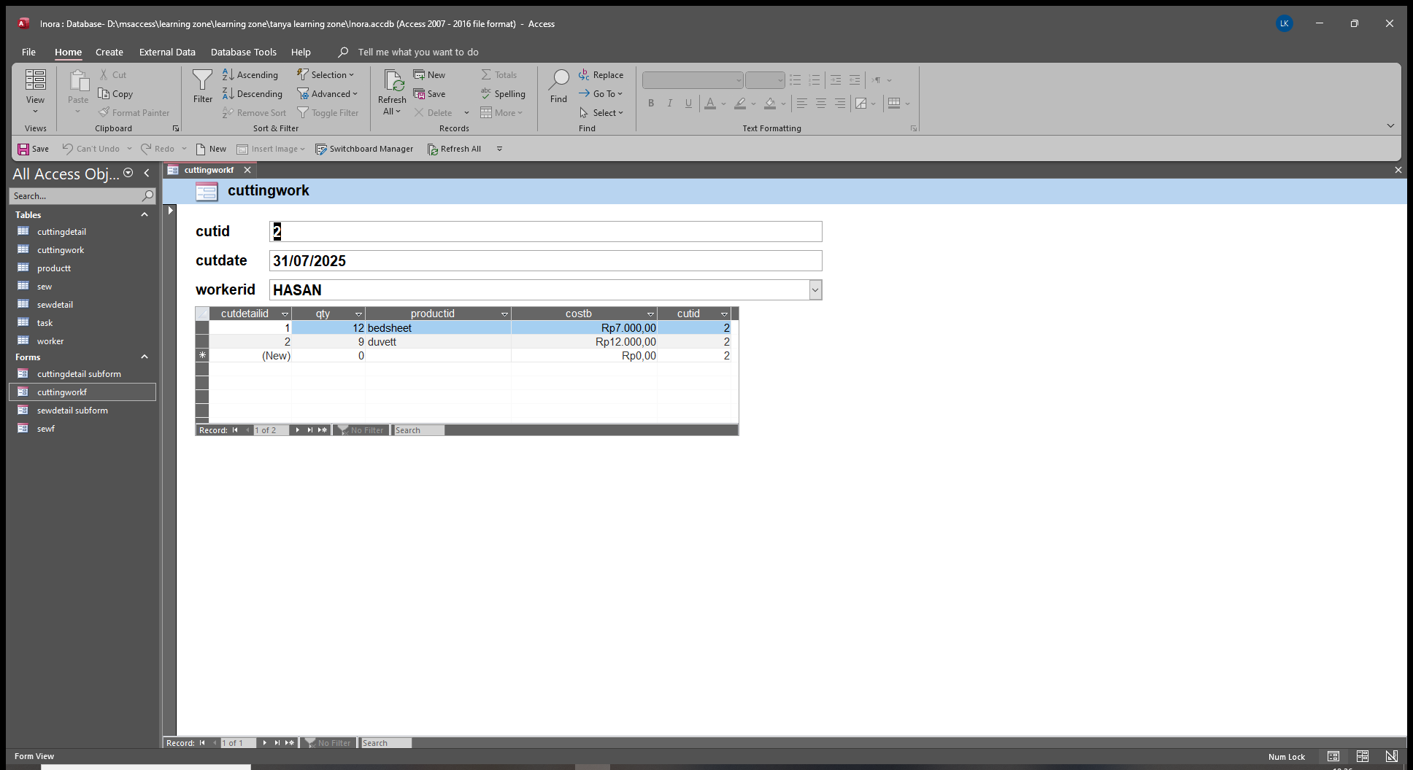Open Switchboard Manager from quick toolbar
The image size is (1413, 770).
pyautogui.click(x=364, y=149)
